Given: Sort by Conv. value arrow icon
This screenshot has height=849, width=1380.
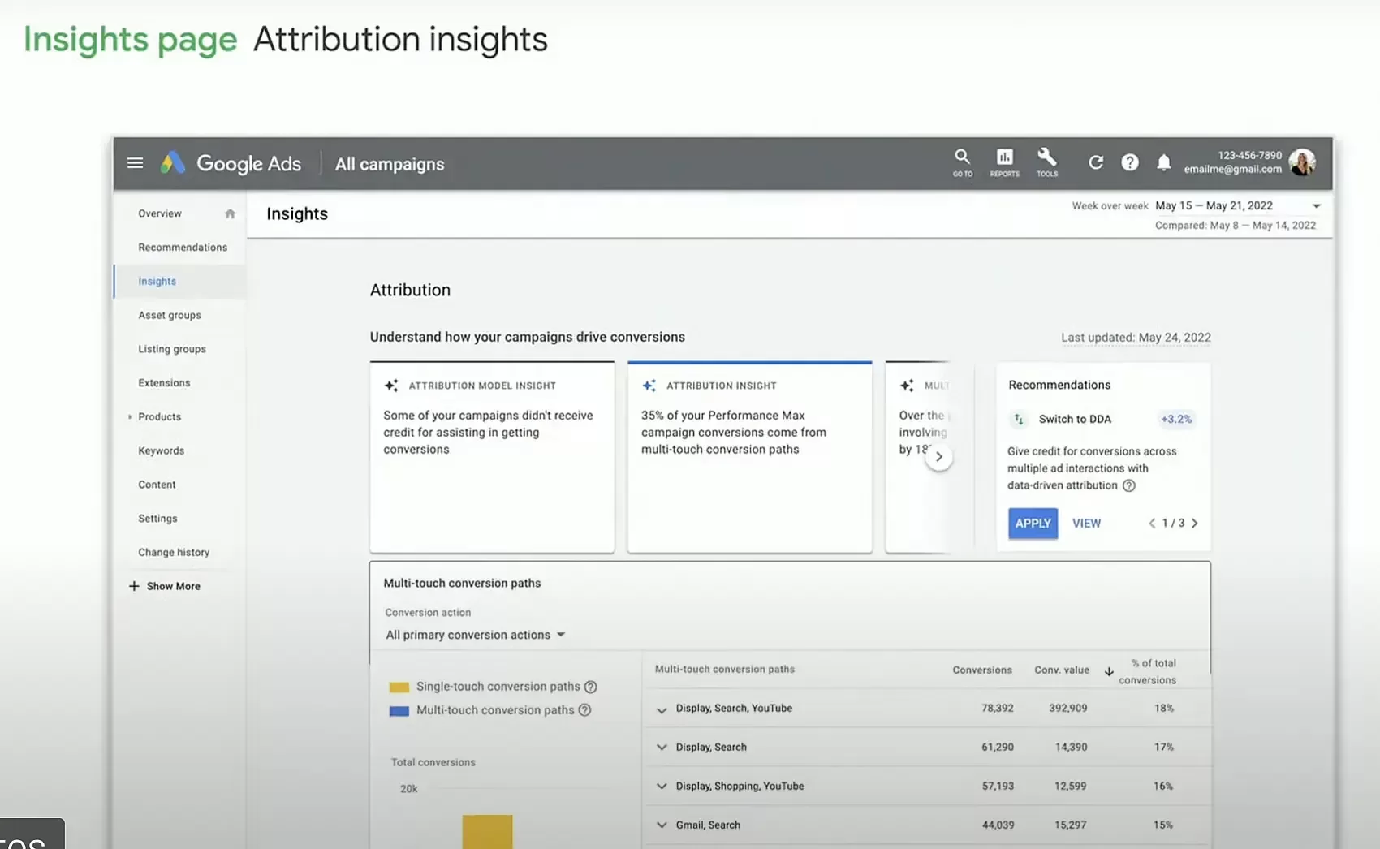Looking at the screenshot, I should click(1109, 671).
